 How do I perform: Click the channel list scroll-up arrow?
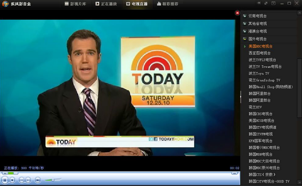point(299,13)
